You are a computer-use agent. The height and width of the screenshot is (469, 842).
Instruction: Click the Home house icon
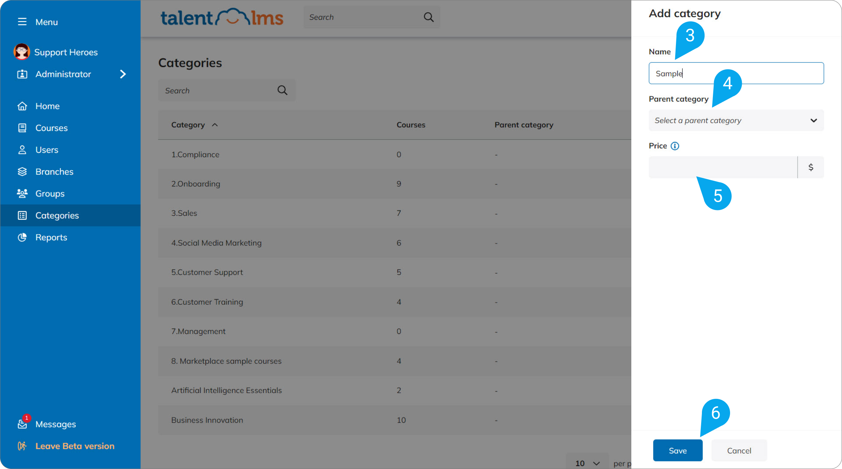(22, 106)
